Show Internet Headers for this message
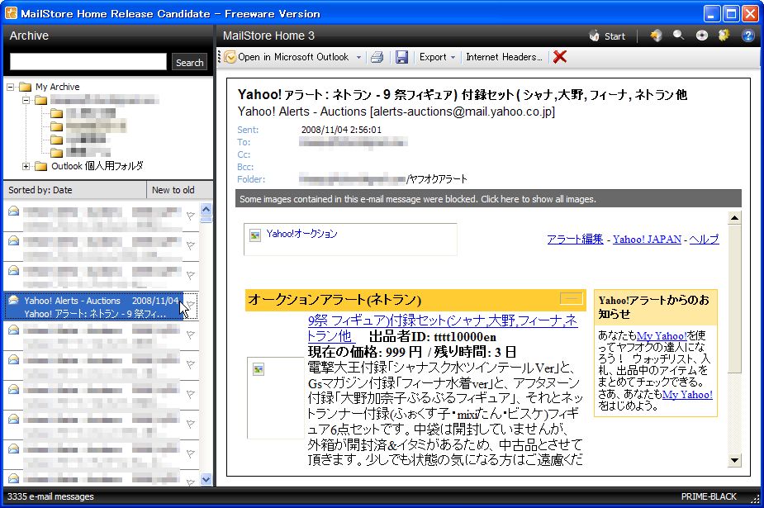Image resolution: width=764 pixels, height=508 pixels. [504, 57]
